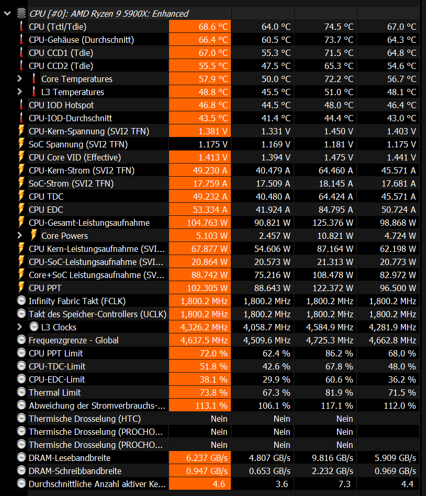Click clock icon beside CPU PPT Limit
426x496 pixels.
(21, 353)
